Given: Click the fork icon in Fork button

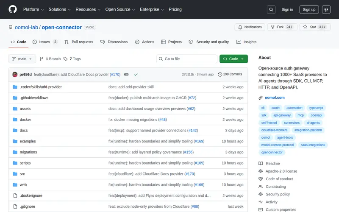Looking at the screenshot, I should 272,27.
